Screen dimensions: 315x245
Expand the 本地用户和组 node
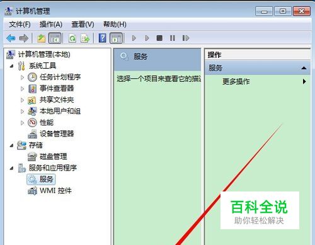pos(22,111)
